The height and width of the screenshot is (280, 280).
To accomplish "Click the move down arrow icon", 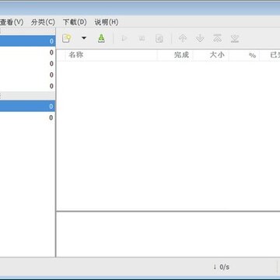I will tap(200, 39).
